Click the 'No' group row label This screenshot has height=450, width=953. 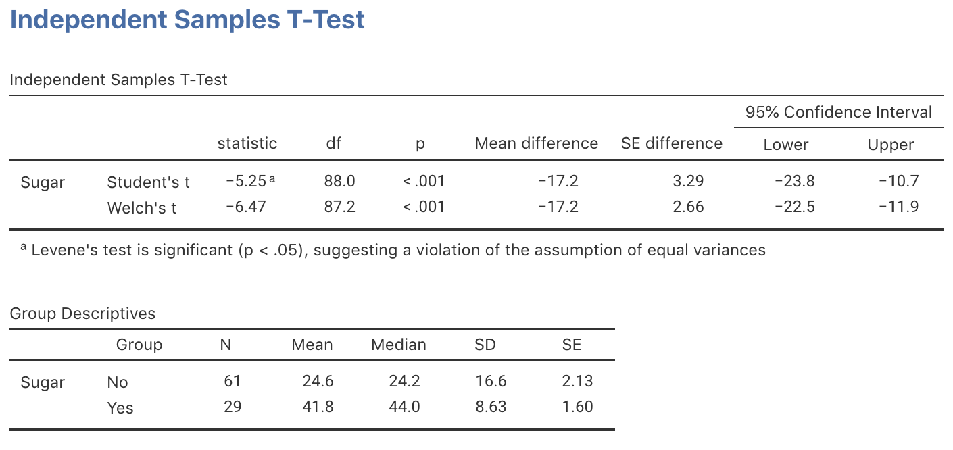point(117,382)
